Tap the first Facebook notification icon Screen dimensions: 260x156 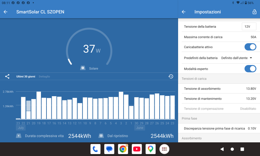[13, 3]
